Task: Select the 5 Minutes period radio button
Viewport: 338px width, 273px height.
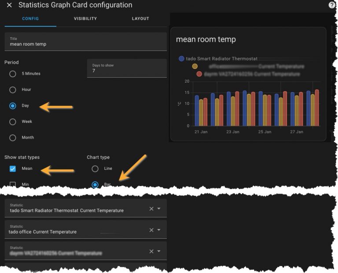Action: (x=13, y=74)
